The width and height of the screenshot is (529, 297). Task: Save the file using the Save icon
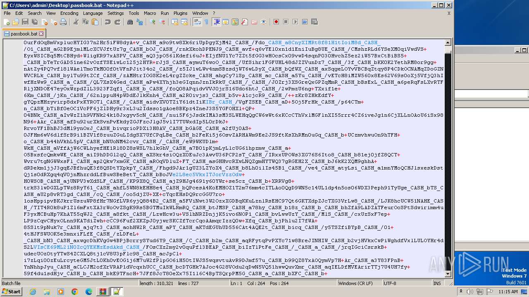(x=25, y=22)
